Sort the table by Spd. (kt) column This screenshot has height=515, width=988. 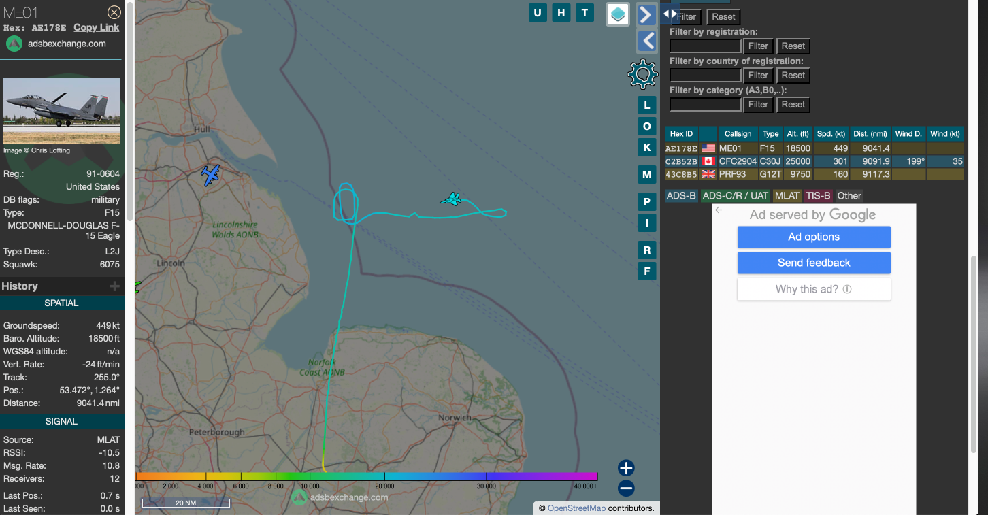[831, 134]
